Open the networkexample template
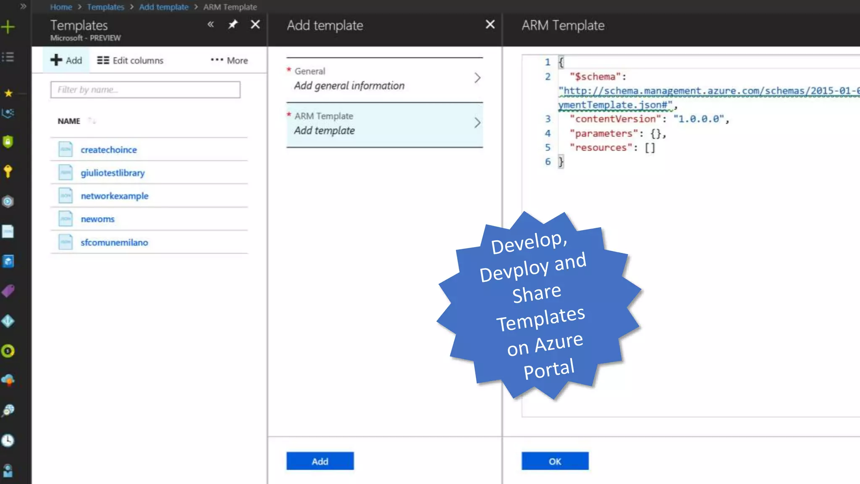Image resolution: width=860 pixels, height=484 pixels. point(114,196)
